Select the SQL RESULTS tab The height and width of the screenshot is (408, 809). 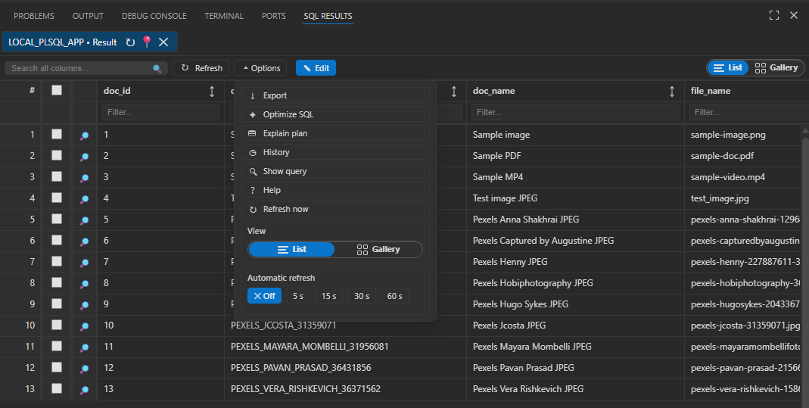pos(328,16)
